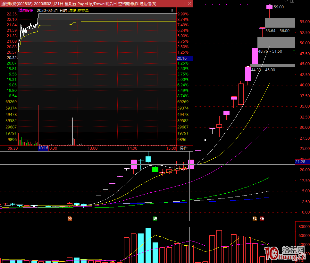This screenshot has width=310, height=263.
Task: Click the 道恩股份 stock name label
Action: pyautogui.click(x=26, y=10)
